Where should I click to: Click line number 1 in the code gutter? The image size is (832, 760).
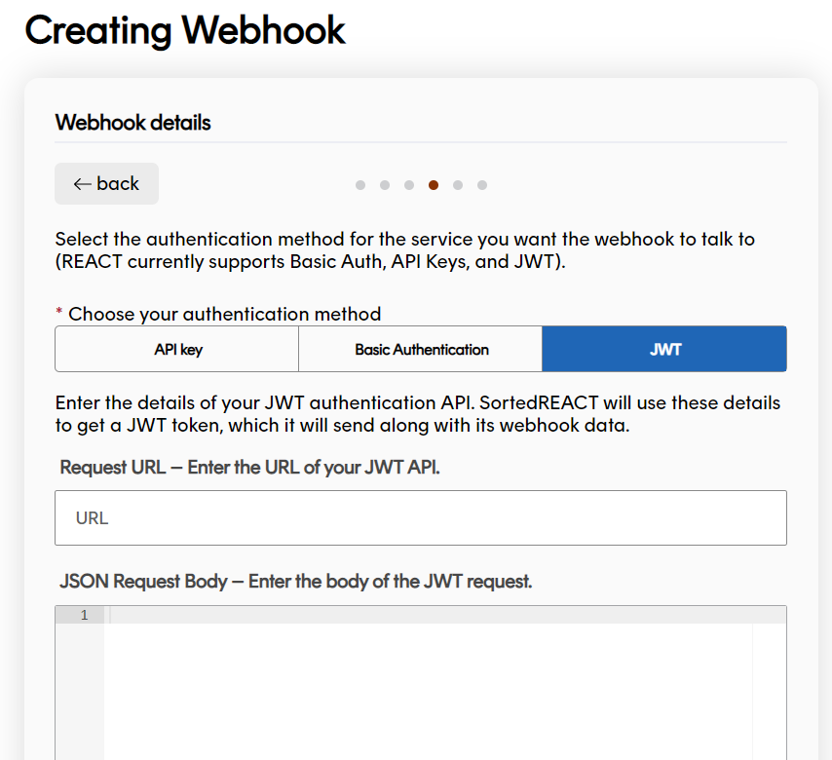[83, 615]
